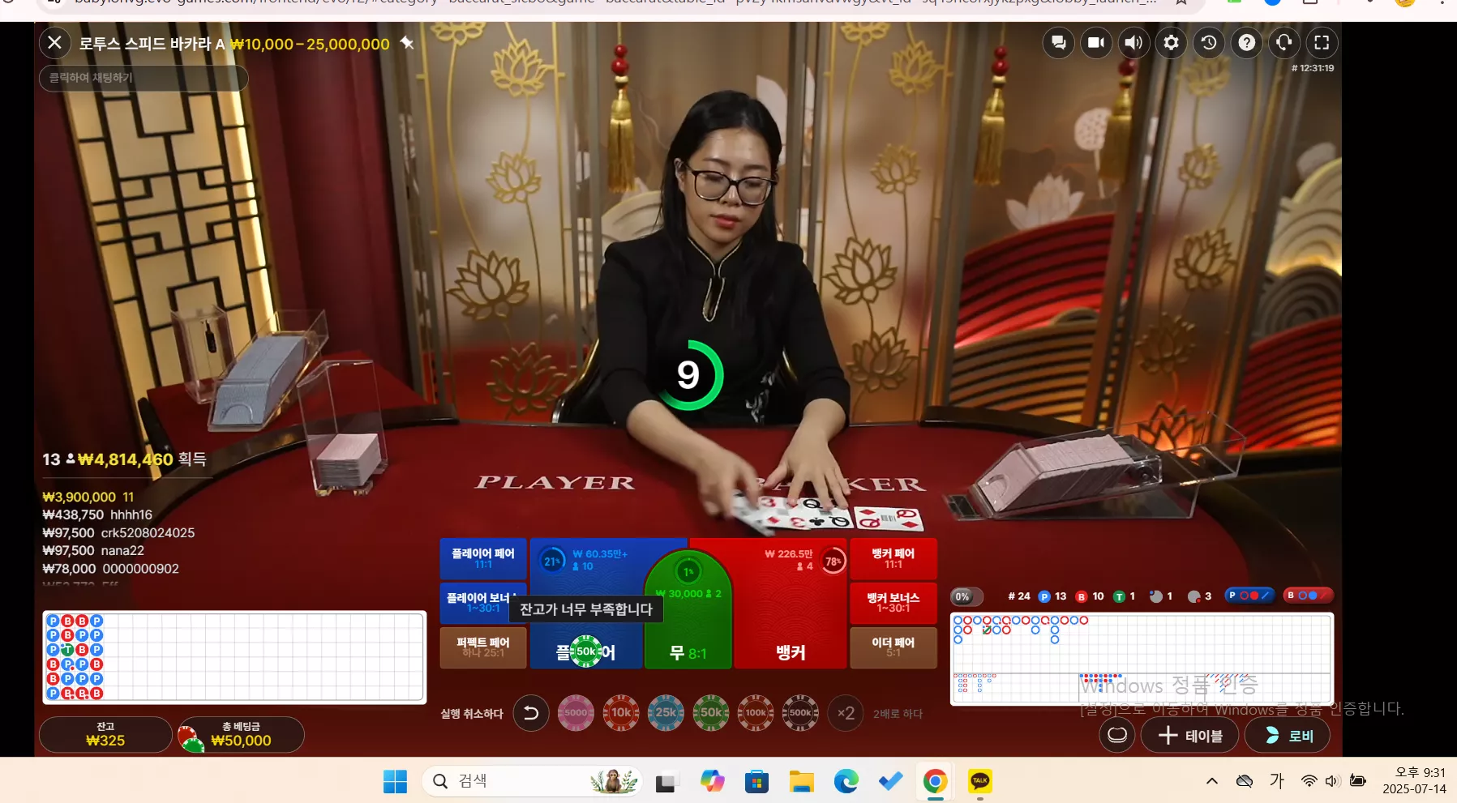
Task: Open the Wi-Fi network flyout
Action: 1309,781
